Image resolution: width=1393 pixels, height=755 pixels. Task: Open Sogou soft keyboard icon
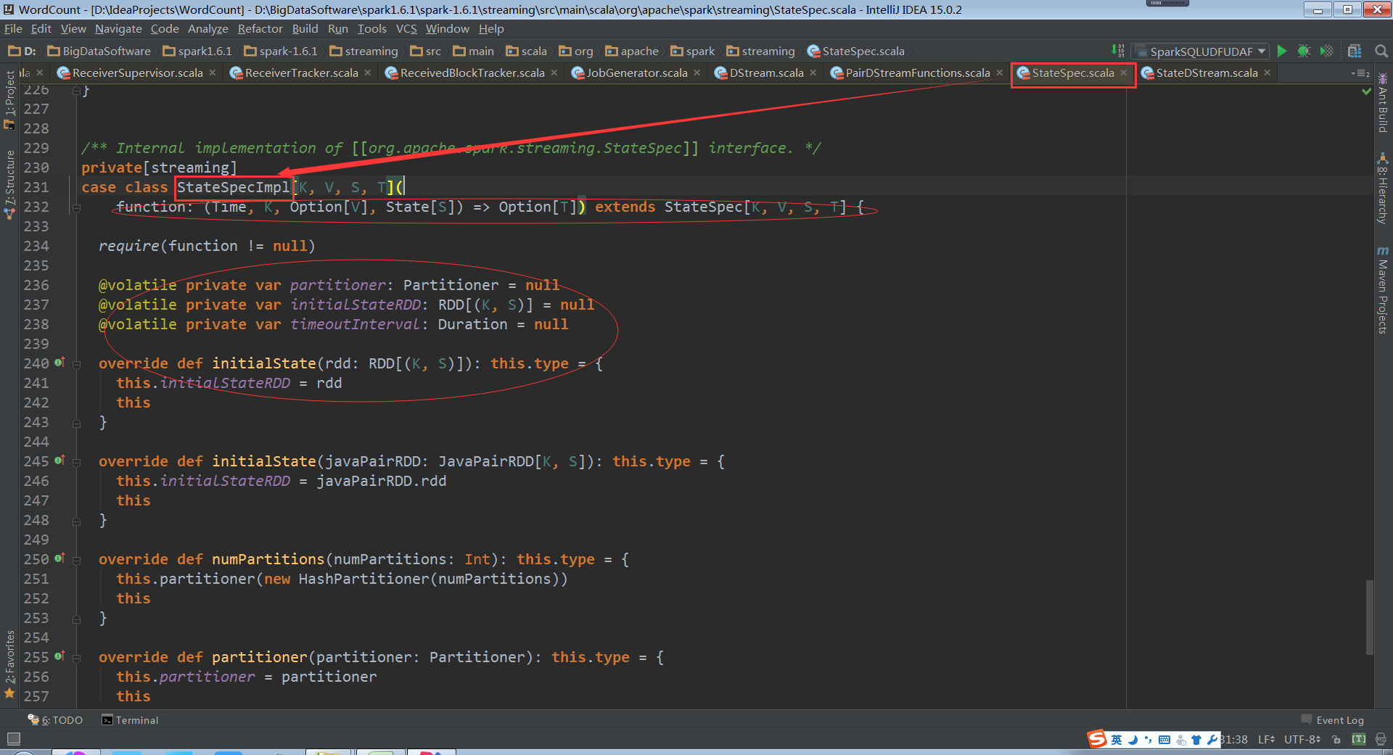click(x=1164, y=740)
